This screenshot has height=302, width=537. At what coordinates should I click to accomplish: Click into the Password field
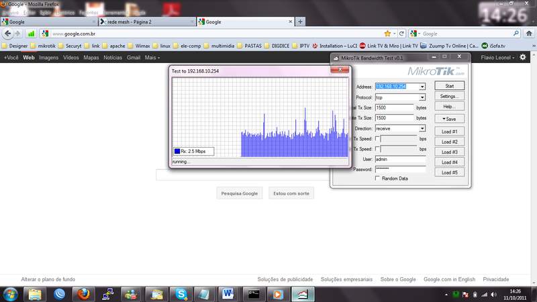coord(400,169)
